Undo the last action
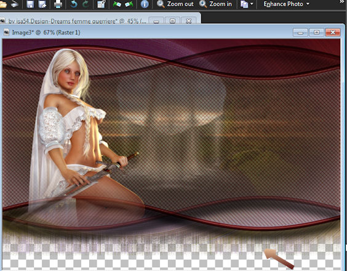 pyautogui.click(x=73, y=4)
